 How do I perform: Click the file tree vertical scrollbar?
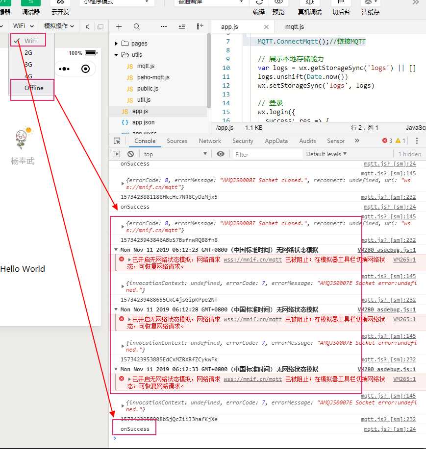click(x=209, y=71)
